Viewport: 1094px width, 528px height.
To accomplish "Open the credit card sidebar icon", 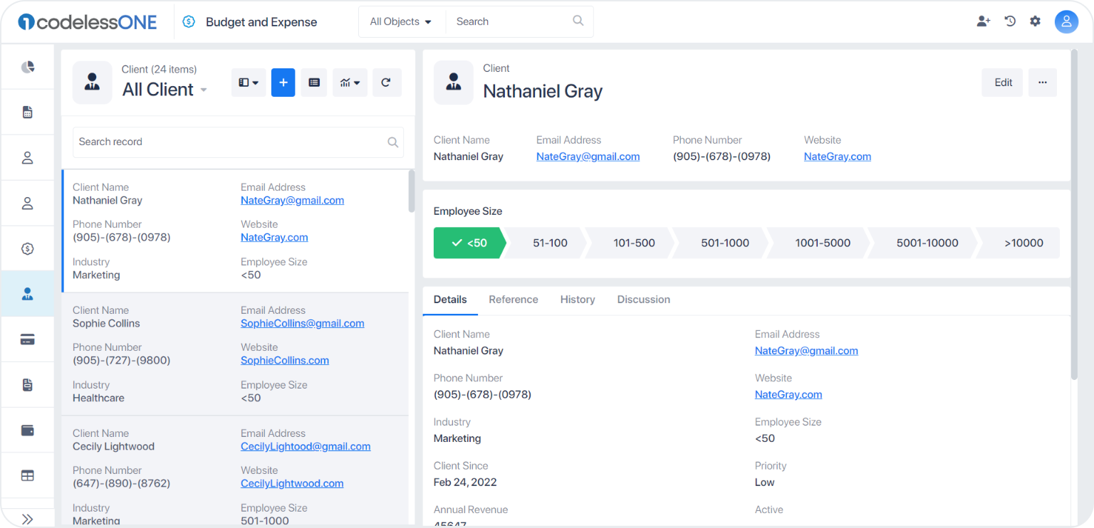I will pyautogui.click(x=28, y=339).
